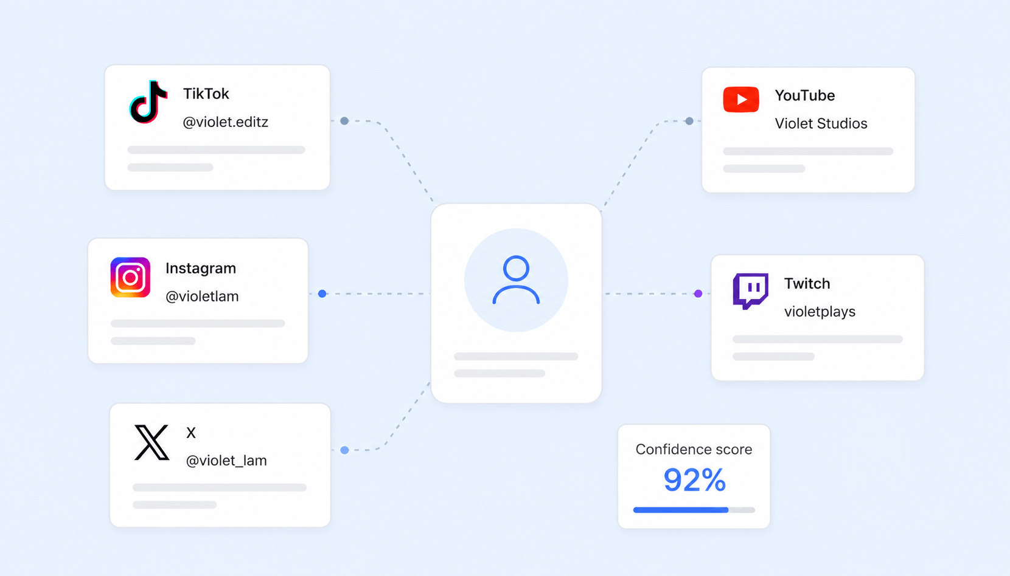Screen dimensions: 1010x576
Task: Click the YouTube play logo icon
Action: 741,100
